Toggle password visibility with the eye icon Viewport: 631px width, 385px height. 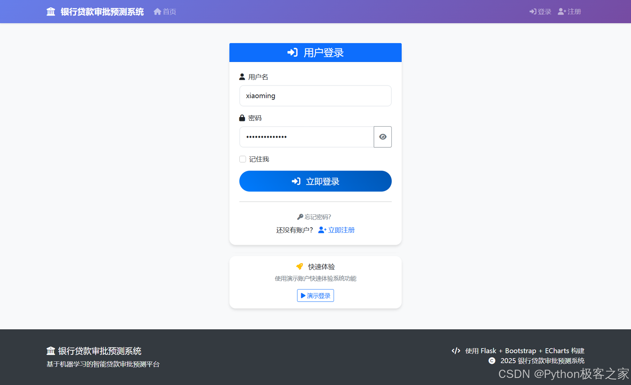coord(382,137)
